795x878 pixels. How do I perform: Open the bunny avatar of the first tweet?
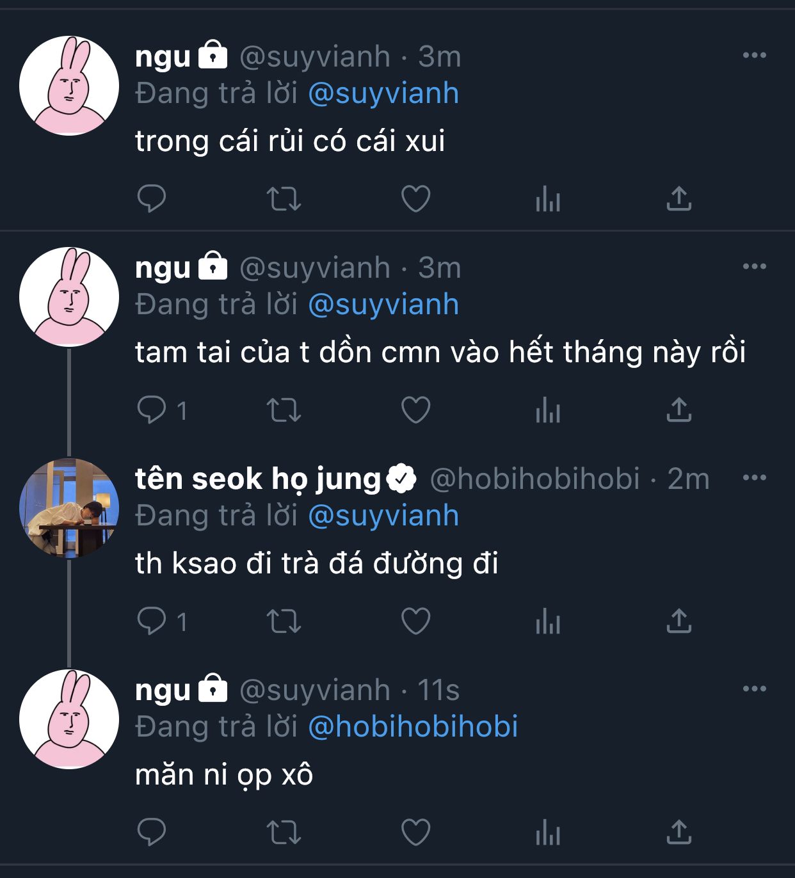[x=69, y=86]
